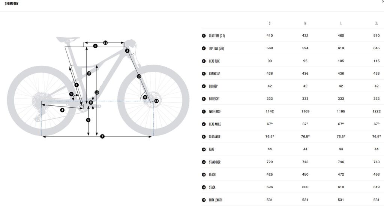The image size is (384, 207).
Task: Select the XL size column header
Action: (376, 23)
